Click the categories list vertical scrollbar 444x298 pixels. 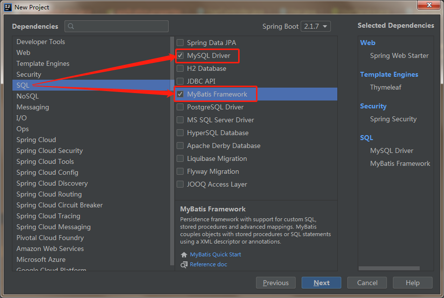pyautogui.click(x=172, y=151)
